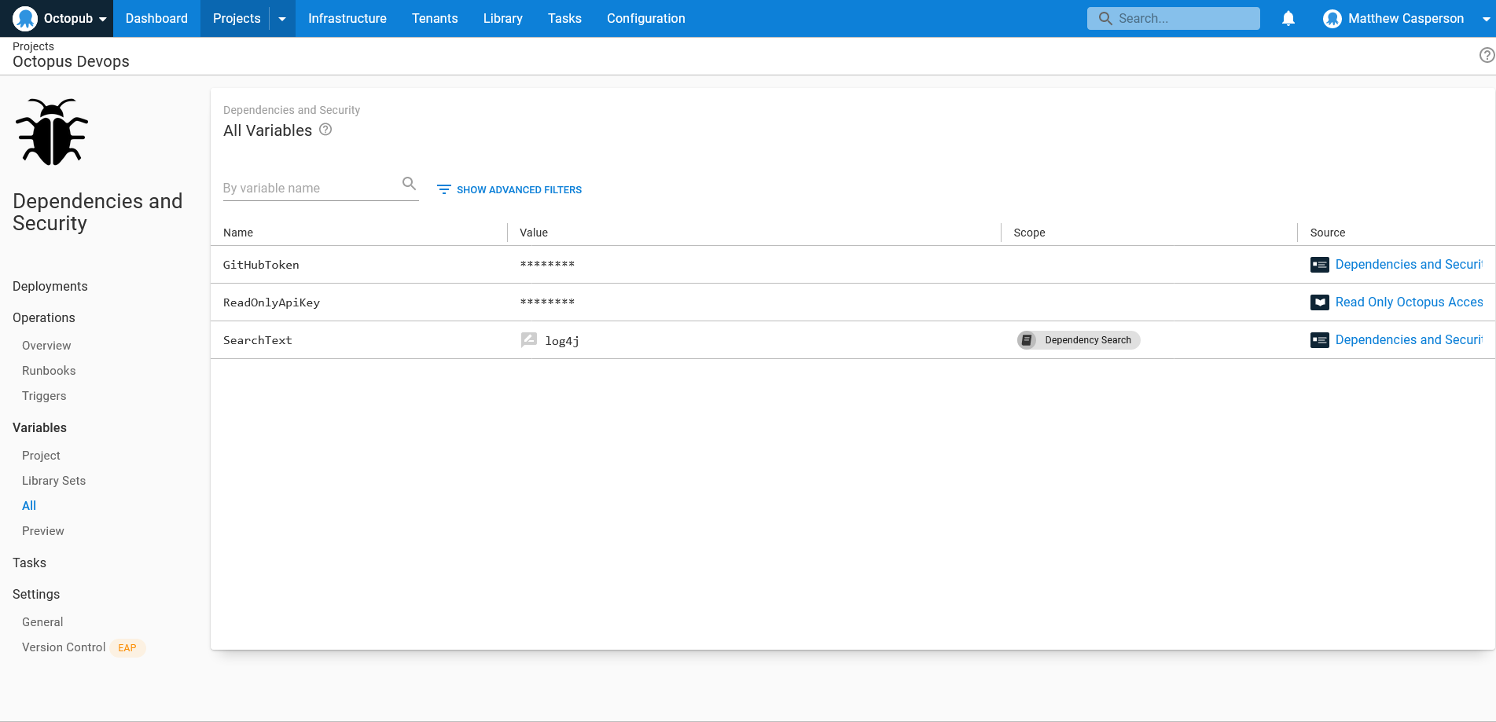Open the Matthew Casperson user menu
The height and width of the screenshot is (722, 1496).
1405,18
